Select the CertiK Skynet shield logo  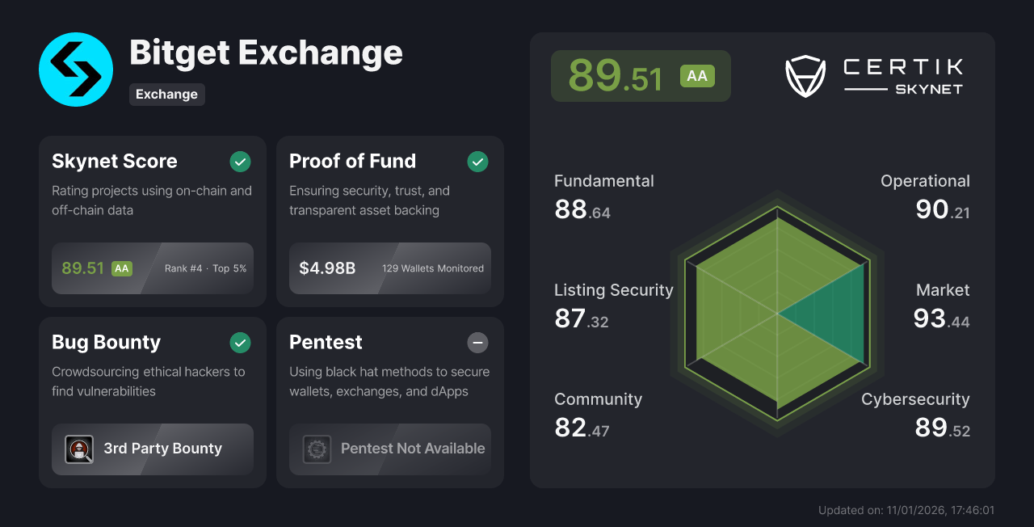tap(805, 76)
